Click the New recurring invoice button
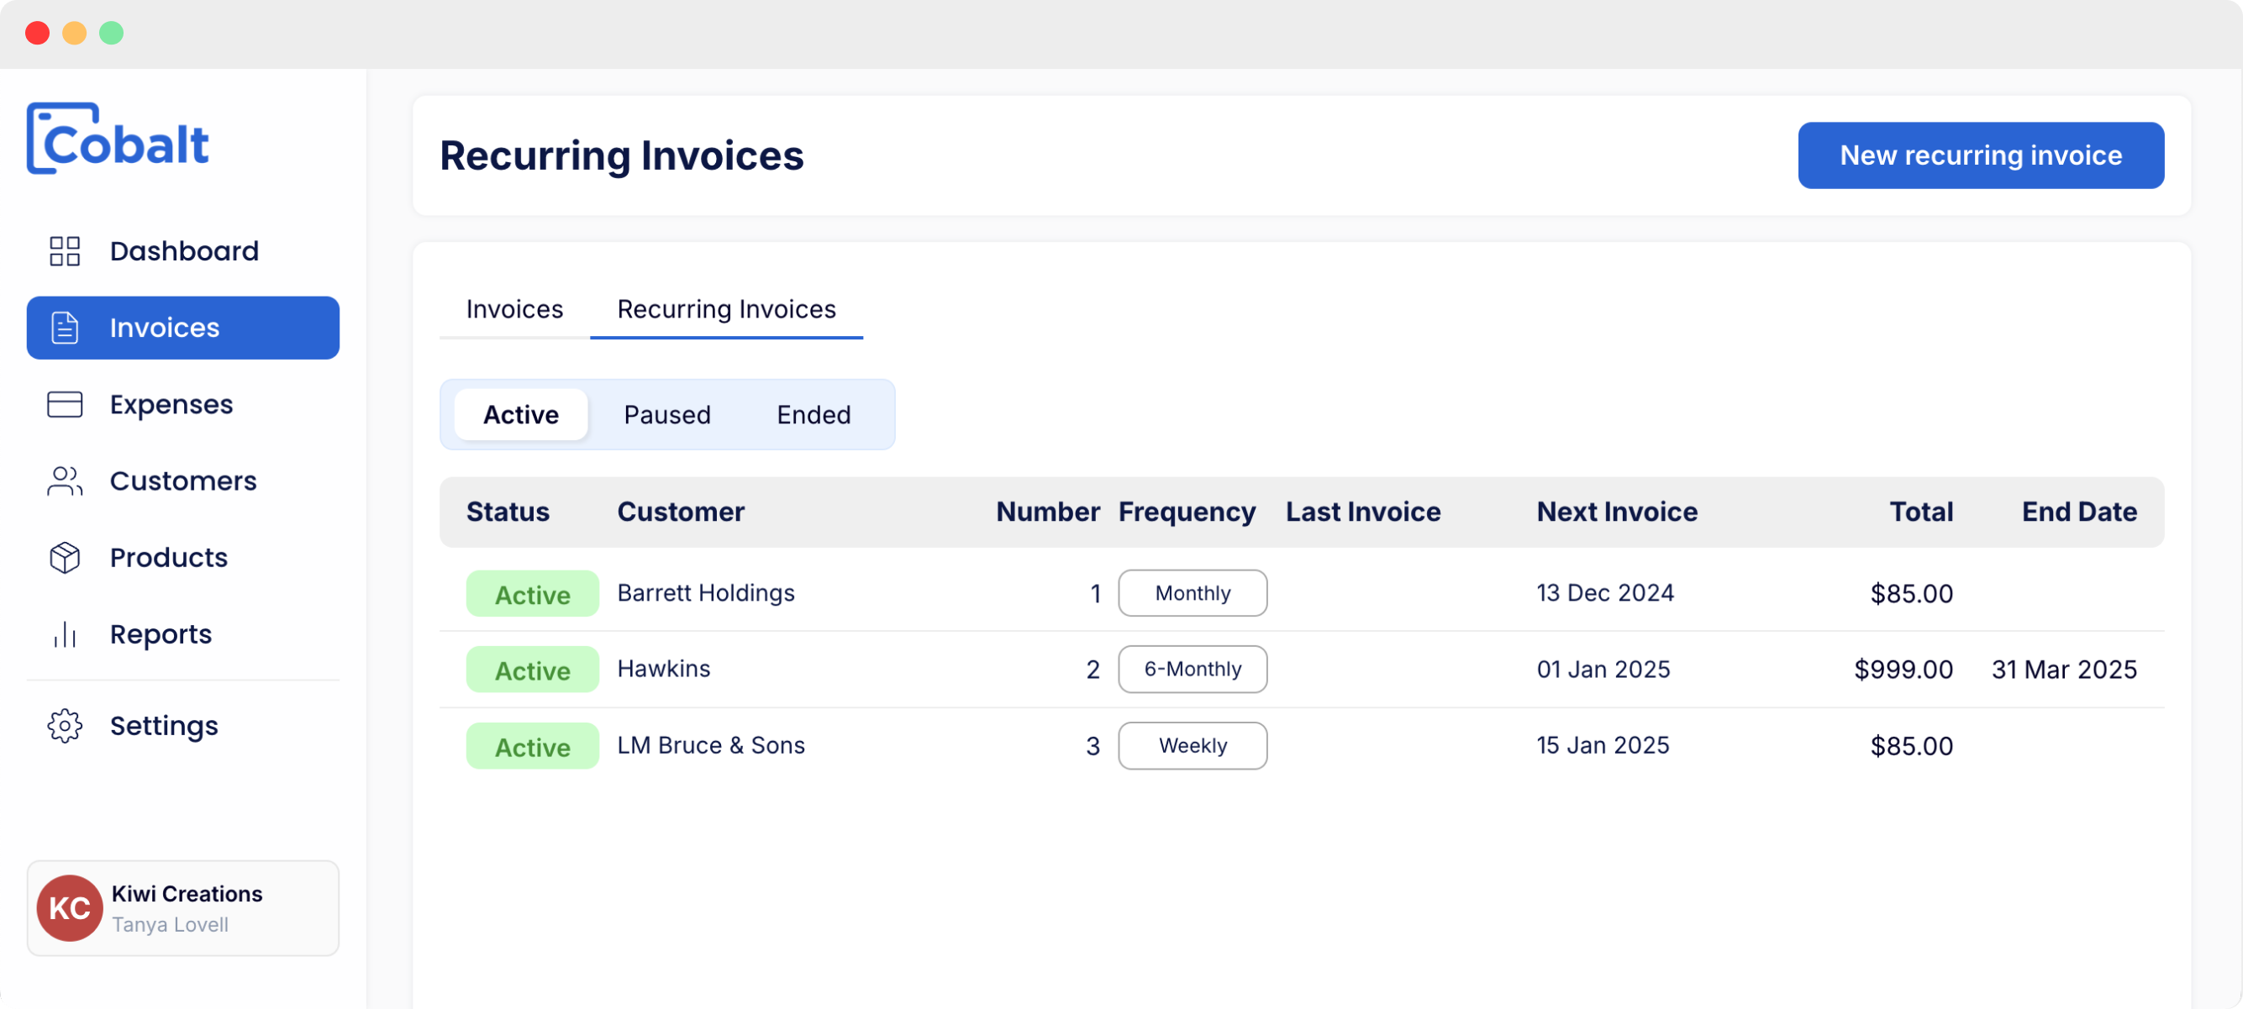The height and width of the screenshot is (1009, 2243). coord(1980,155)
